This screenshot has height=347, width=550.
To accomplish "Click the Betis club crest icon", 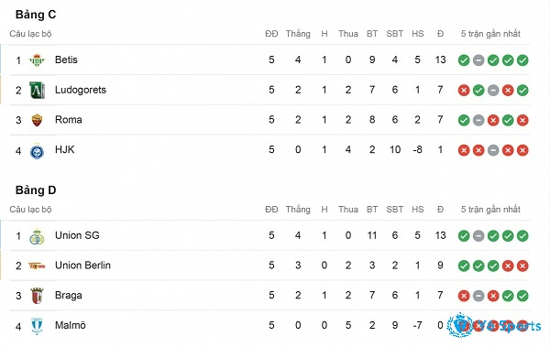I will tap(37, 60).
